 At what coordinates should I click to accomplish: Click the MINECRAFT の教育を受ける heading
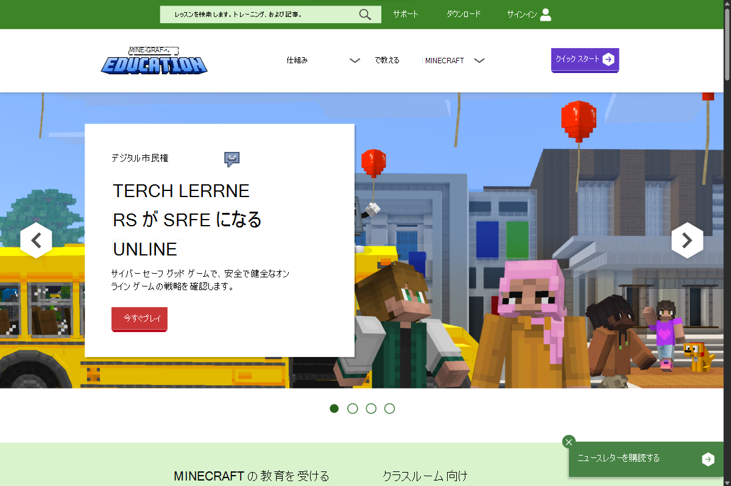(x=252, y=476)
